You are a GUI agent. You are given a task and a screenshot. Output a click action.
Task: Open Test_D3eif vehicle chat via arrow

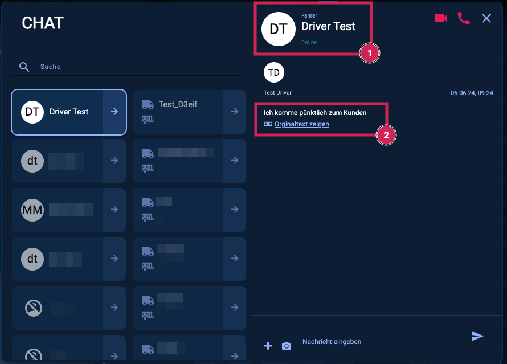pyautogui.click(x=234, y=112)
